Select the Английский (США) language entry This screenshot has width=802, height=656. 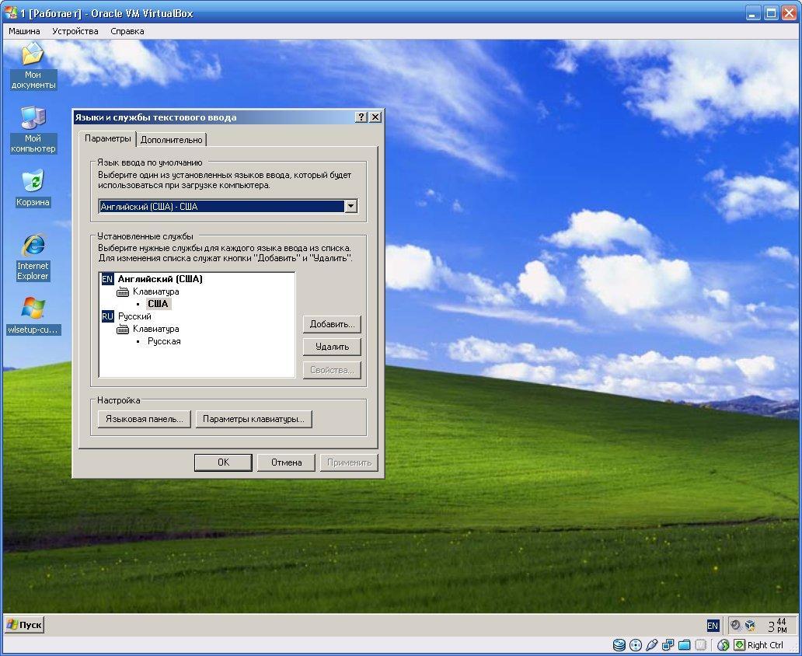point(159,279)
